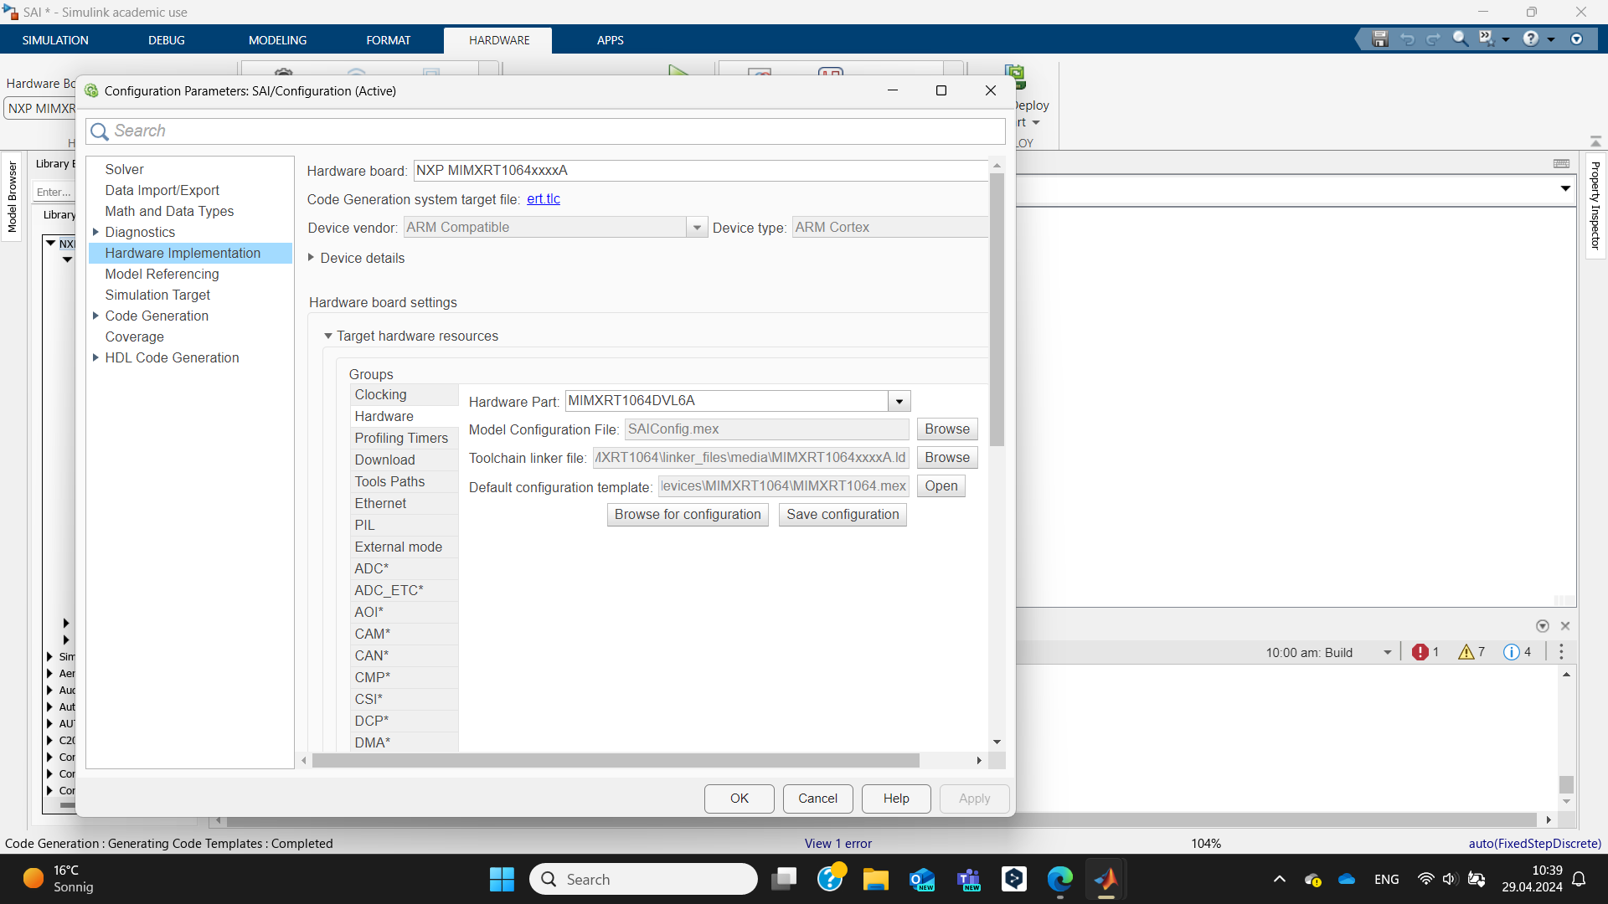Viewport: 1608px width, 904px height.
Task: Click the magnifier search icon in toolstrip
Action: pos(1460,39)
